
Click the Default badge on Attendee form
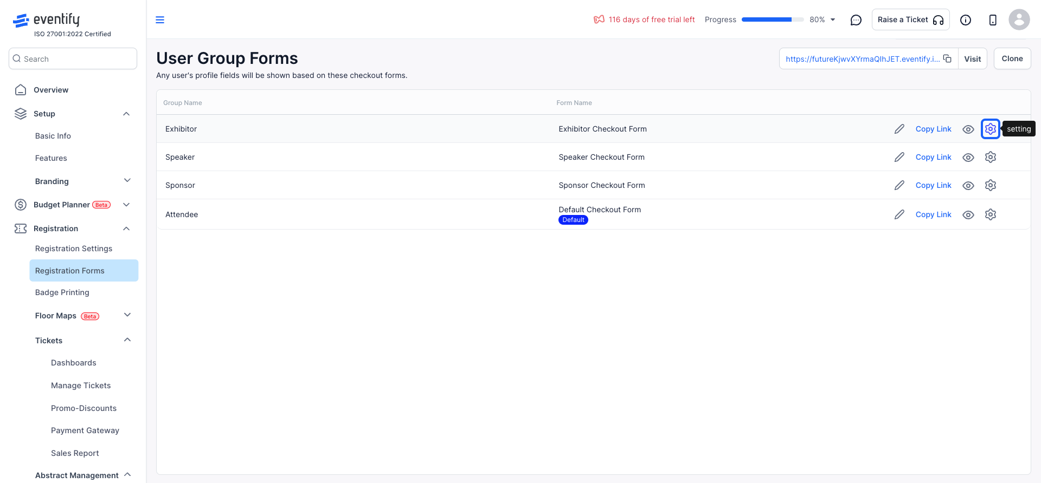pyautogui.click(x=573, y=220)
